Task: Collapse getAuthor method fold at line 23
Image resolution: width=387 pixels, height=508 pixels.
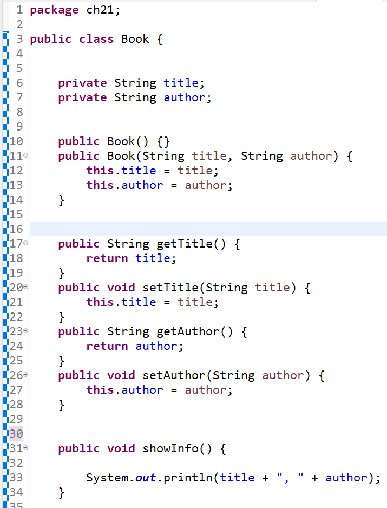Action: [x=26, y=331]
